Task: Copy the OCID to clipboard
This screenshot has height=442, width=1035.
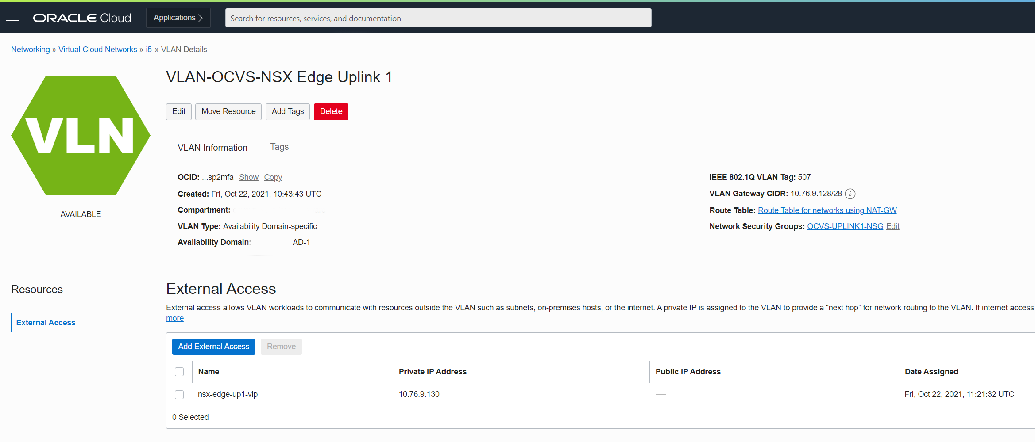Action: tap(273, 177)
